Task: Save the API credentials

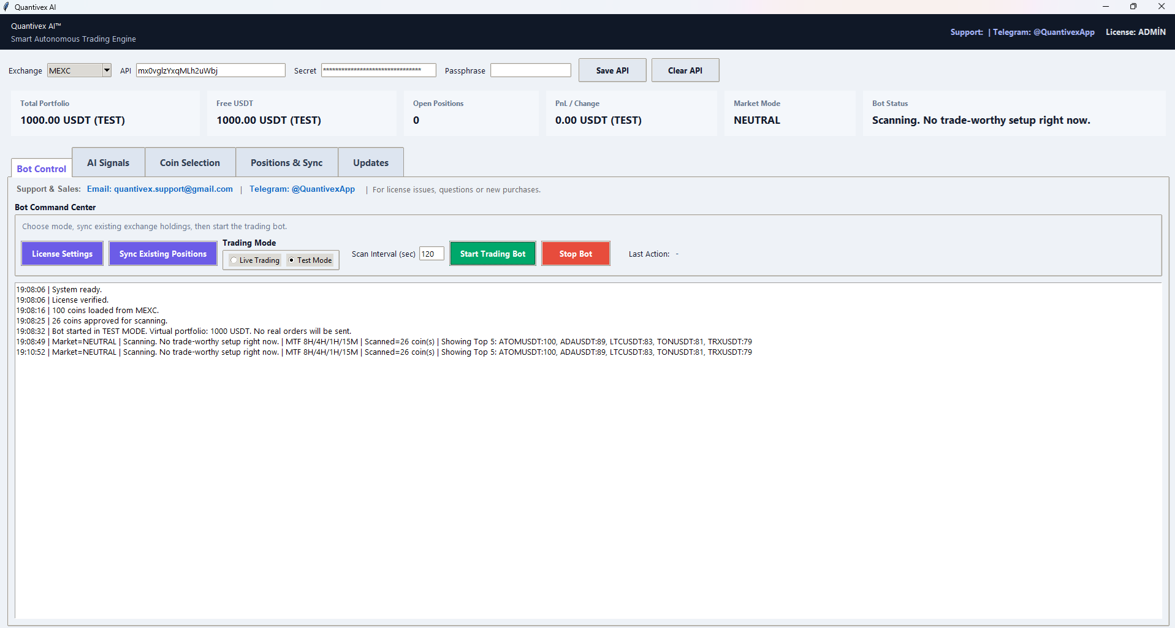Action: coord(612,70)
